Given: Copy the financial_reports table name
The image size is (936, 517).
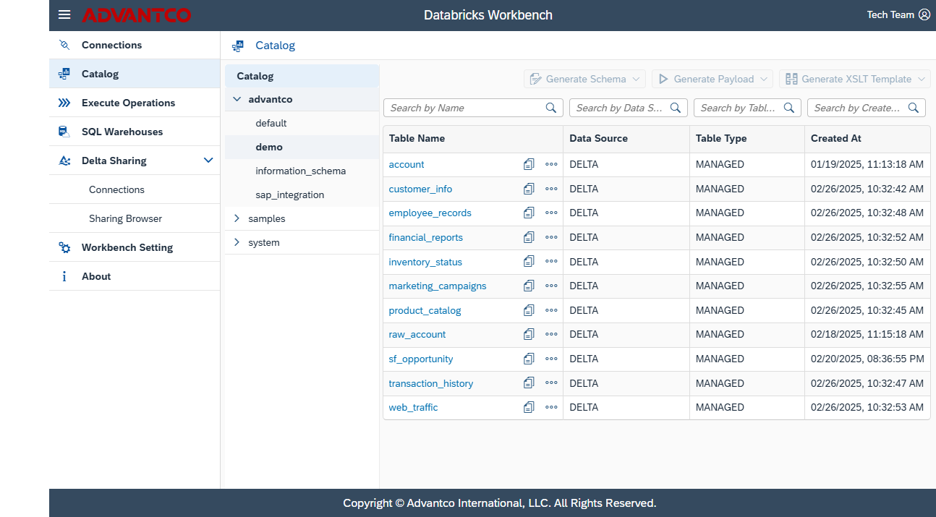Looking at the screenshot, I should click(529, 237).
